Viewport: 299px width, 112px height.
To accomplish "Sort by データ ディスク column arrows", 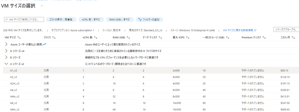I will coord(160,38).
